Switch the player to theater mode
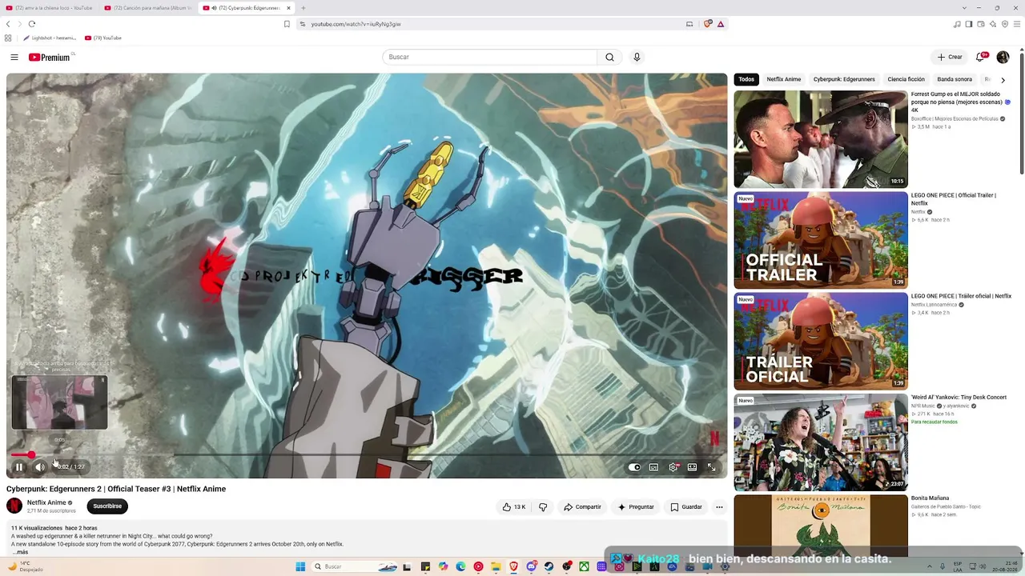This screenshot has height=576, width=1025. 692,467
